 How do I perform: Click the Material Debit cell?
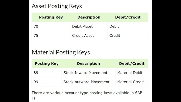(132, 73)
